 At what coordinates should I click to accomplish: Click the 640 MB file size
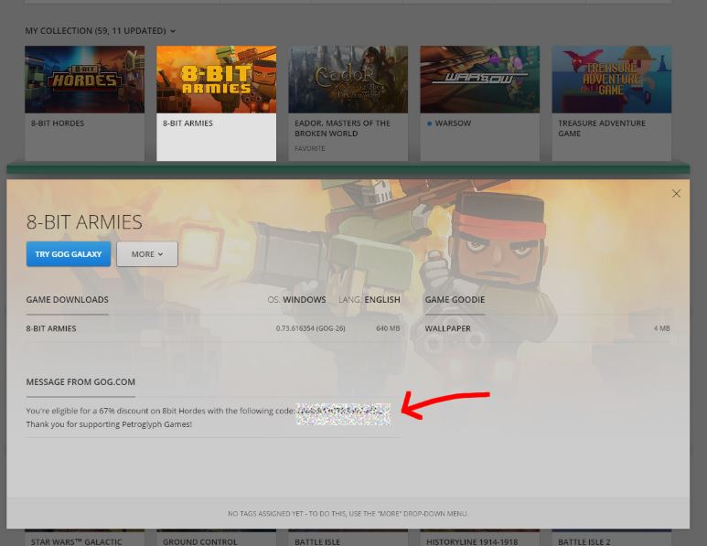pos(388,328)
